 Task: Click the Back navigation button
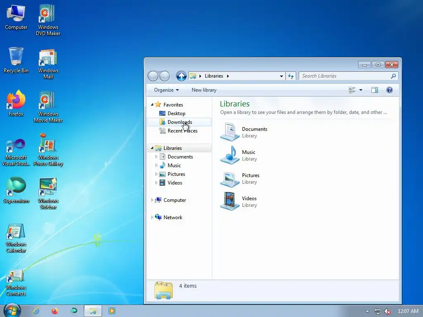point(153,76)
